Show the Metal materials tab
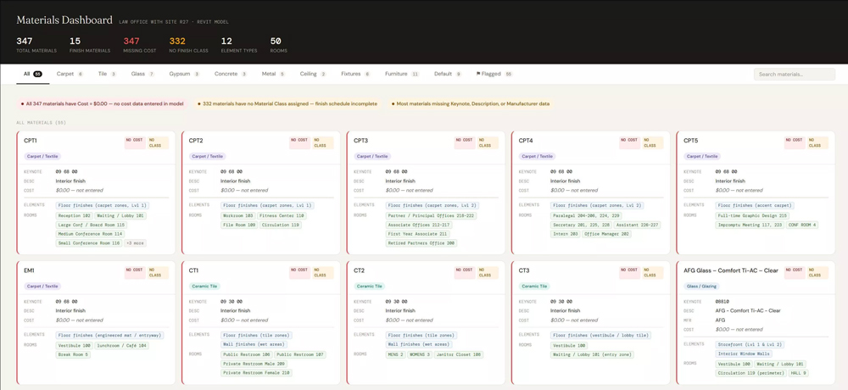The image size is (848, 390). [x=274, y=74]
